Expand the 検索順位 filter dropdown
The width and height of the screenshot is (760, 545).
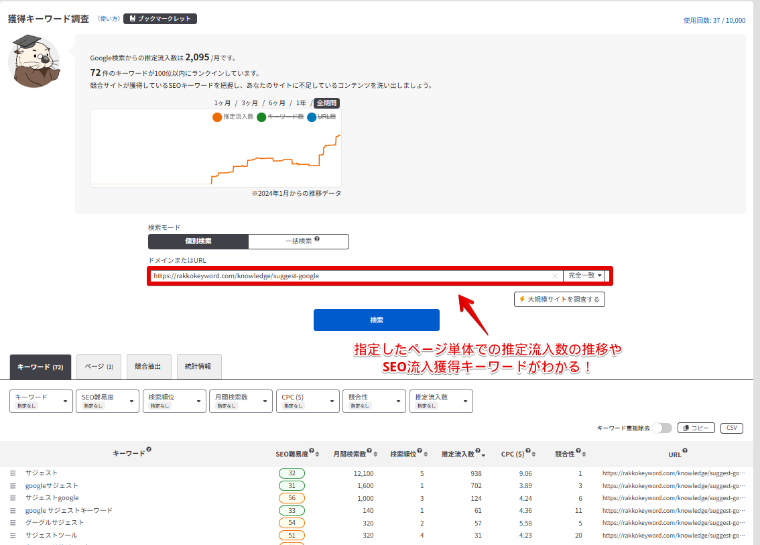click(174, 401)
